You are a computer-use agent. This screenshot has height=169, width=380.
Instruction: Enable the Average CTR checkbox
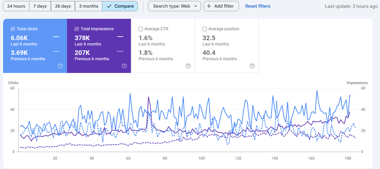140,29
